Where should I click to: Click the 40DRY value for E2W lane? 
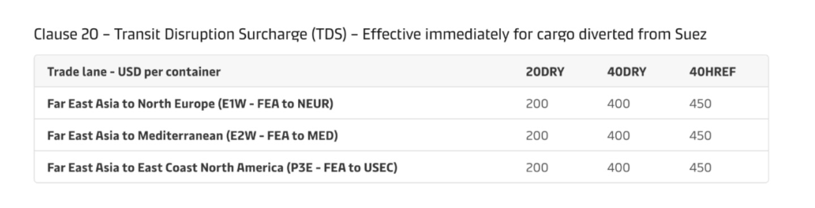pos(618,136)
